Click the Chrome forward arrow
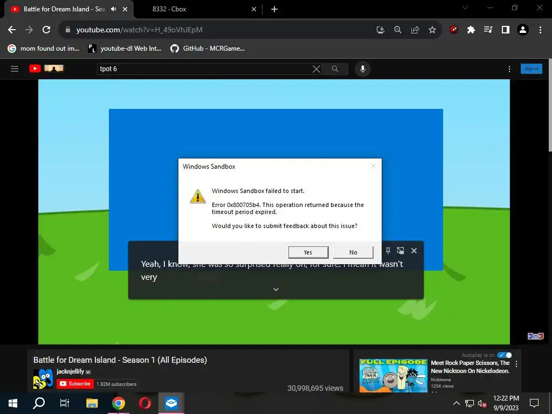This screenshot has width=552, height=414. (29, 30)
